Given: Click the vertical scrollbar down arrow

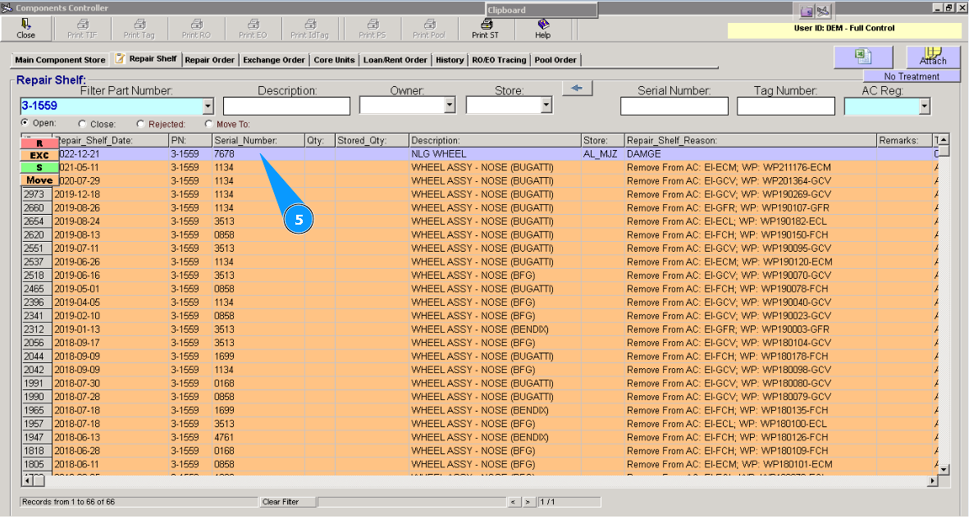Looking at the screenshot, I should 943,470.
